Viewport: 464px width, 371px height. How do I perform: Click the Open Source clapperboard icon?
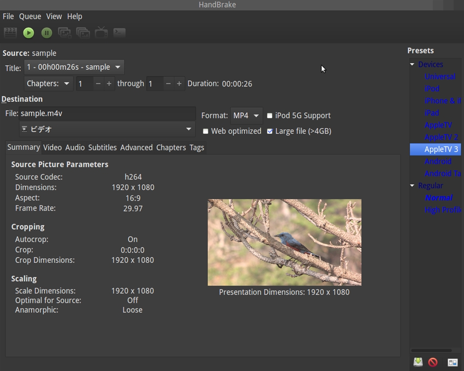(10, 33)
